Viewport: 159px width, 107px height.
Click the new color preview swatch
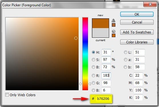[x=101, y=23]
